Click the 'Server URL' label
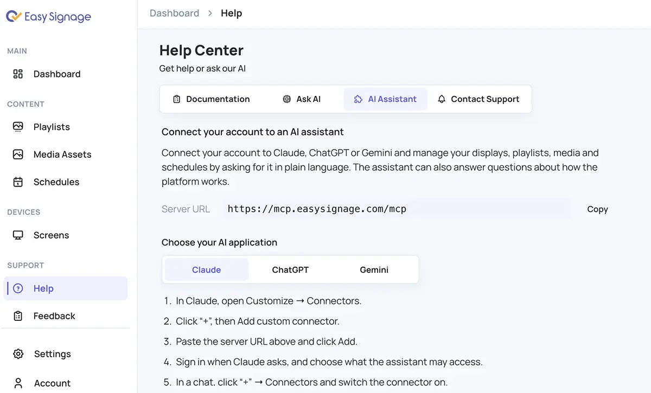Image resolution: width=651 pixels, height=393 pixels. tap(186, 209)
